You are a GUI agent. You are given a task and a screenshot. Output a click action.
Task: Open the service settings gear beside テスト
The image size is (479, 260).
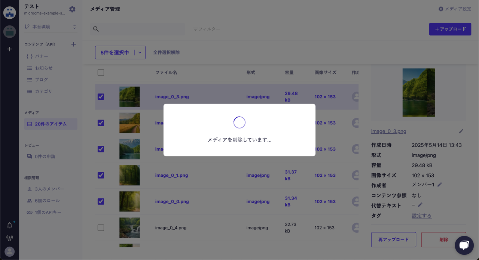(x=72, y=9)
